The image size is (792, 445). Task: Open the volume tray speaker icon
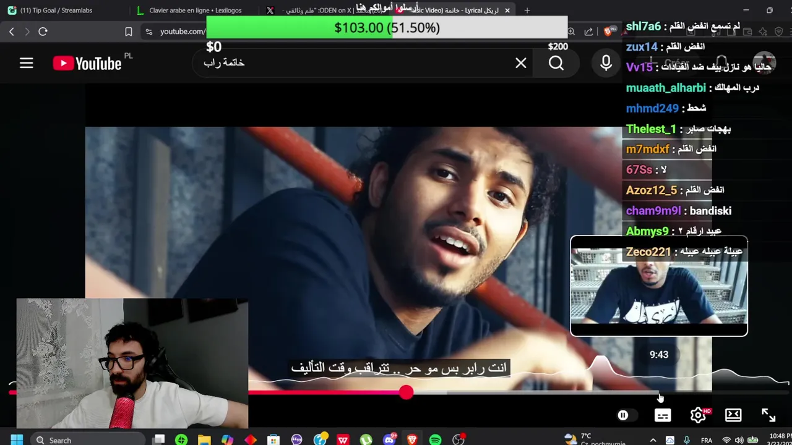point(739,440)
